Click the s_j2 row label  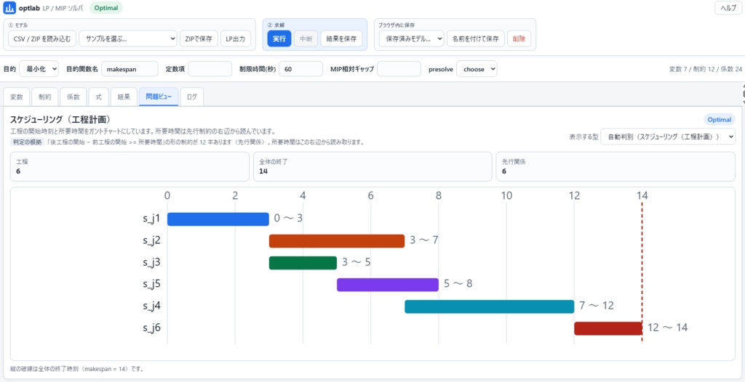pos(152,240)
